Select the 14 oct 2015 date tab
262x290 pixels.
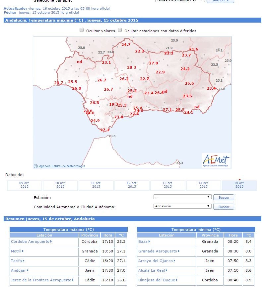point(203,185)
